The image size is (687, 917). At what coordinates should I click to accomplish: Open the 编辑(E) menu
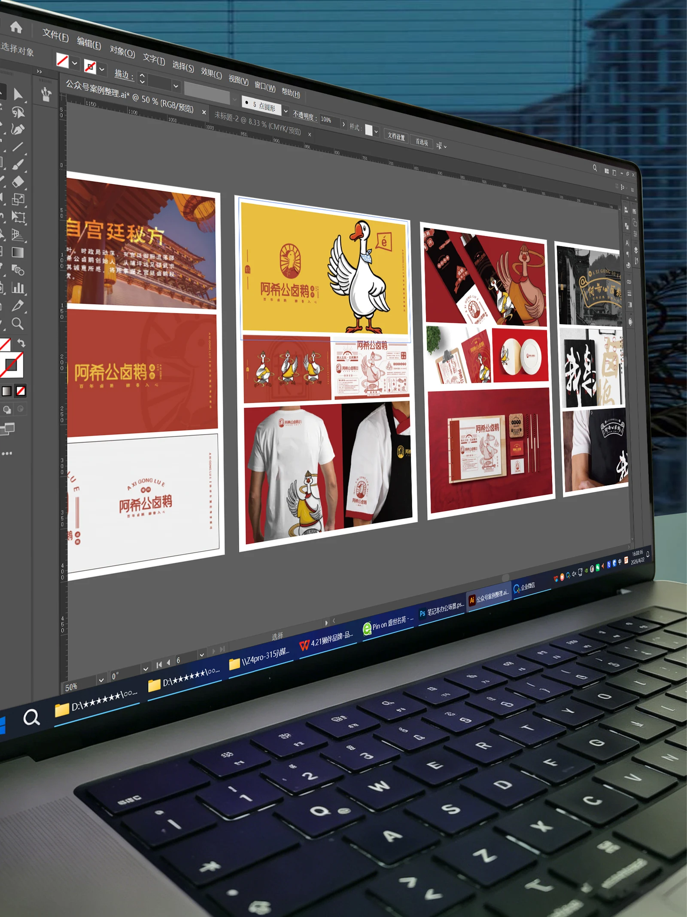click(x=89, y=43)
